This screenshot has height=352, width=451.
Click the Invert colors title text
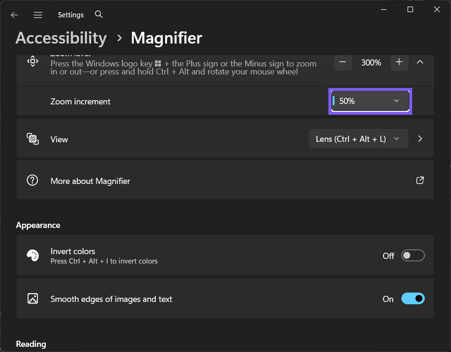[73, 251]
